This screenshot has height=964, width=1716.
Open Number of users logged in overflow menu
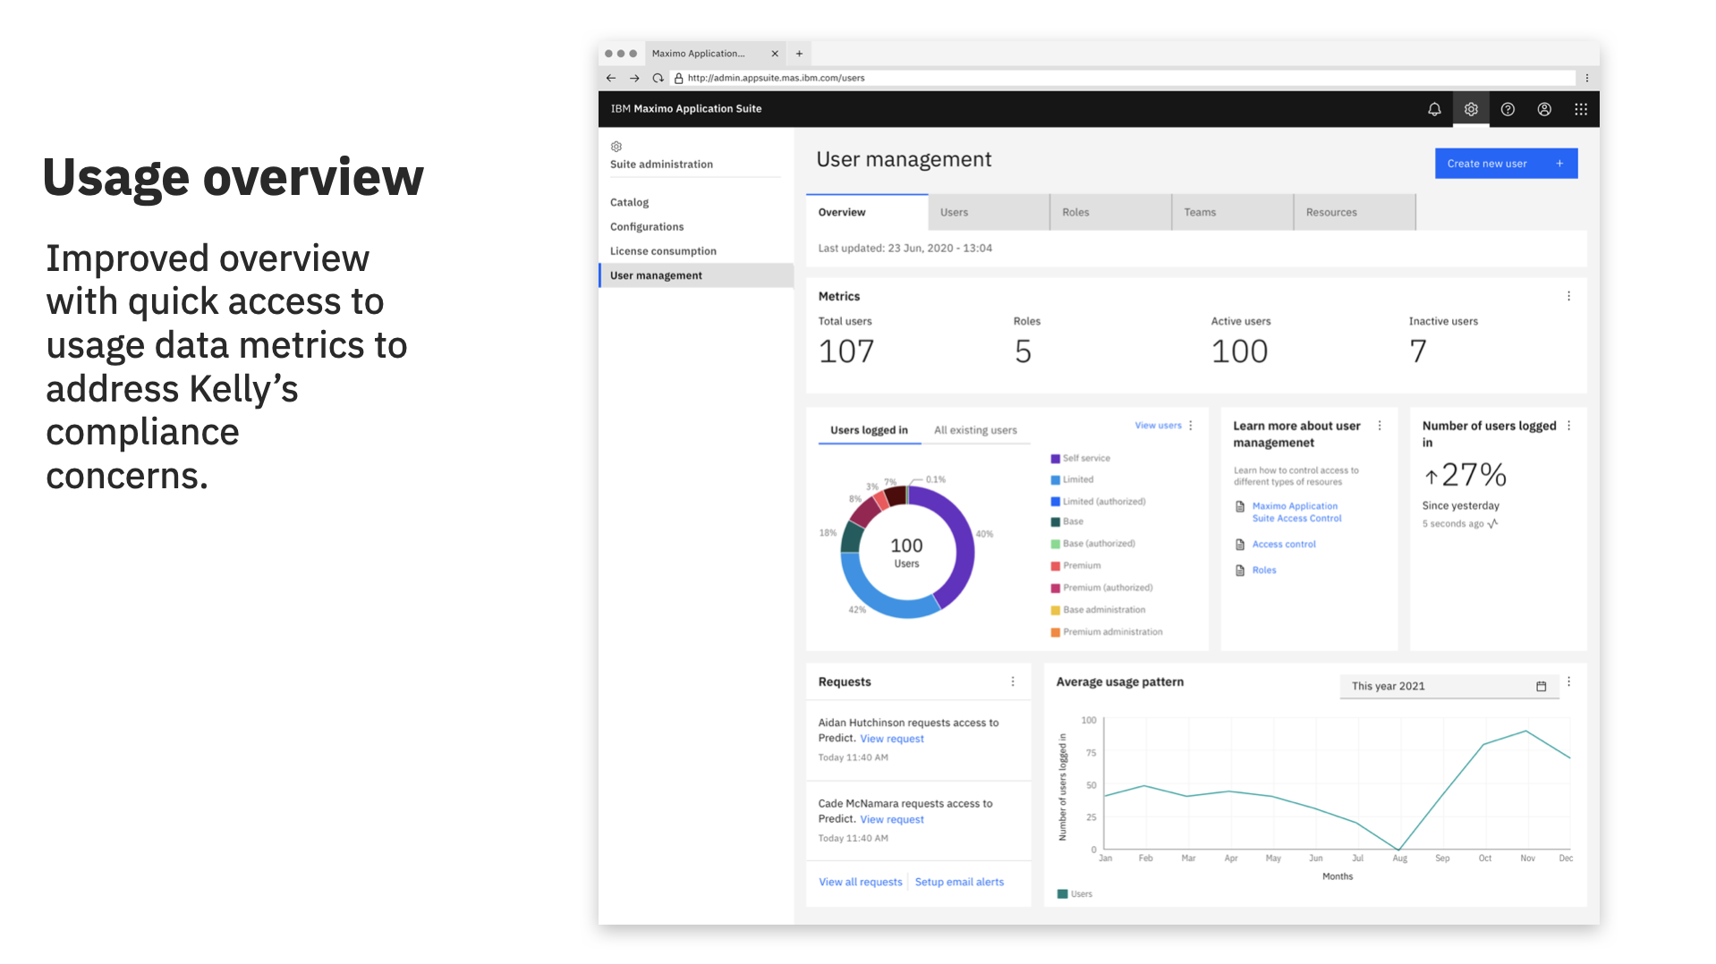click(1569, 426)
